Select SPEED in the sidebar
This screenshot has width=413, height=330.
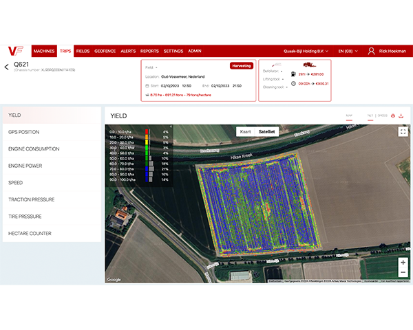52,183
